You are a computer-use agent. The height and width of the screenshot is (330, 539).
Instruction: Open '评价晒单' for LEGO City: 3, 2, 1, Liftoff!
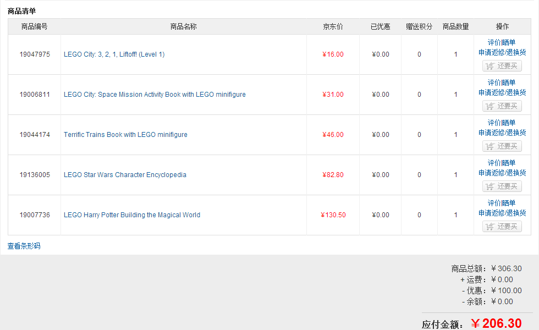pos(502,42)
